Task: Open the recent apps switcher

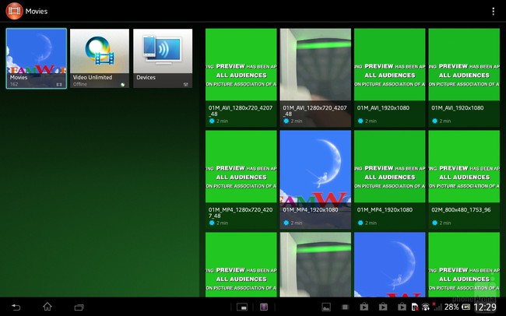Action: (79, 307)
